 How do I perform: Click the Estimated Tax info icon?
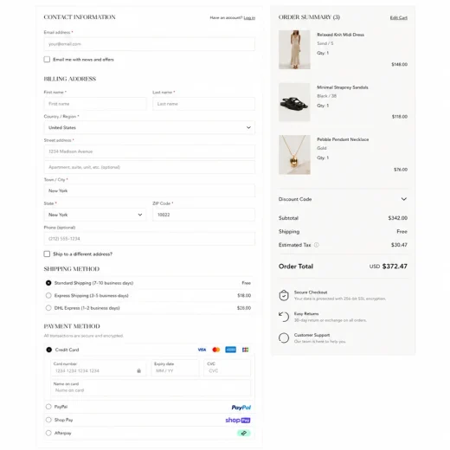[x=317, y=245]
